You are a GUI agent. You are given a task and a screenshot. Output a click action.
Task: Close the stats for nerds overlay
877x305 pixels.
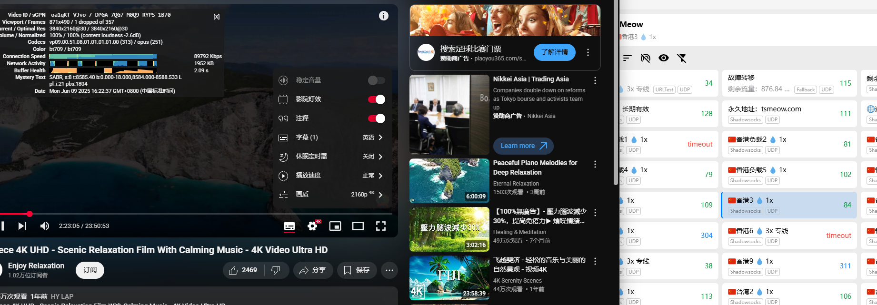(x=217, y=17)
